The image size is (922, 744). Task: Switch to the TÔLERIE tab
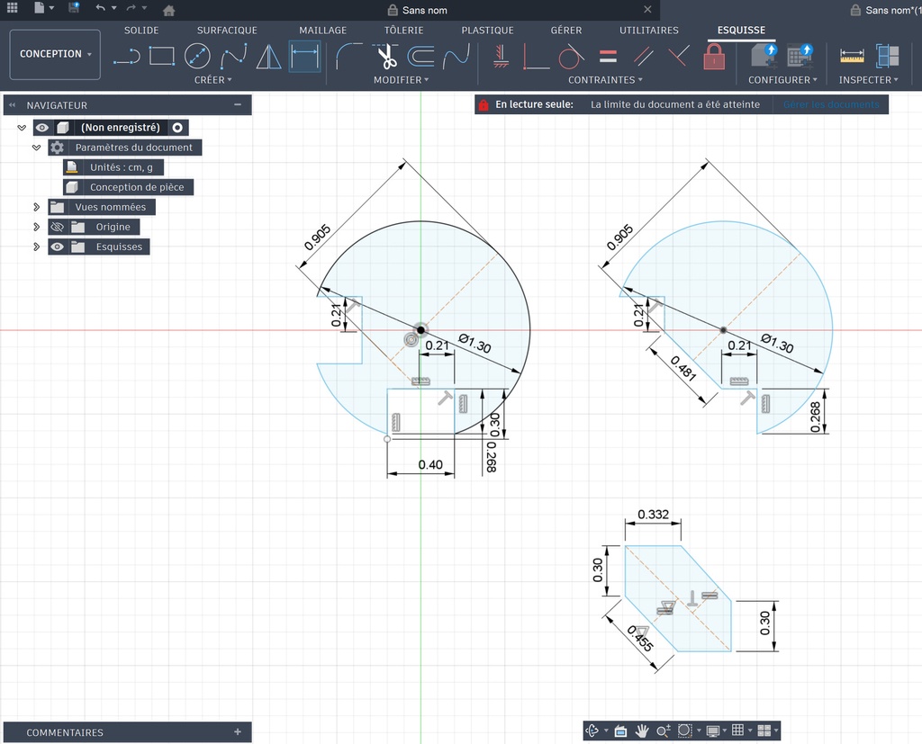[403, 31]
